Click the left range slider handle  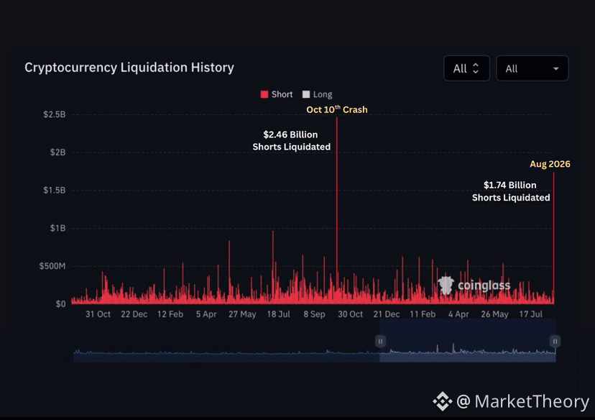tap(380, 341)
